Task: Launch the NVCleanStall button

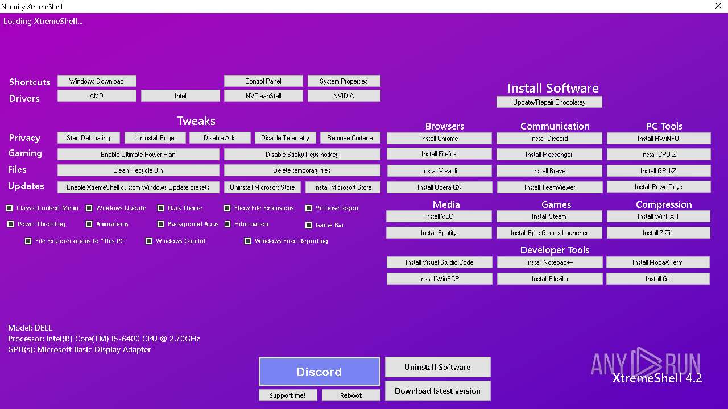Action: point(263,96)
